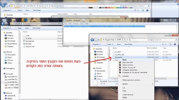
Task: Open address bar history dropdown in lic window
Action: click(x=148, y=40)
